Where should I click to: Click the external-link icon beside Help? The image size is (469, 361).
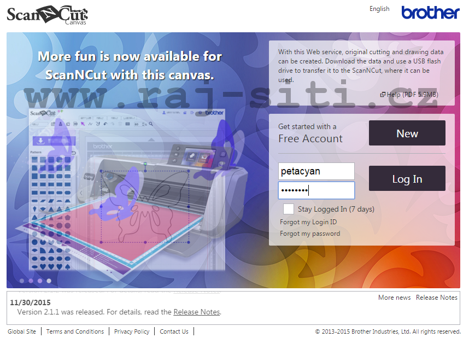pos(383,95)
